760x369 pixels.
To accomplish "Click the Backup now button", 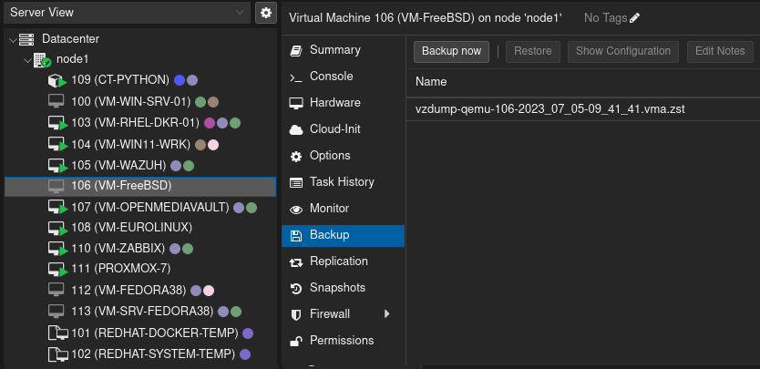I will pos(451,52).
